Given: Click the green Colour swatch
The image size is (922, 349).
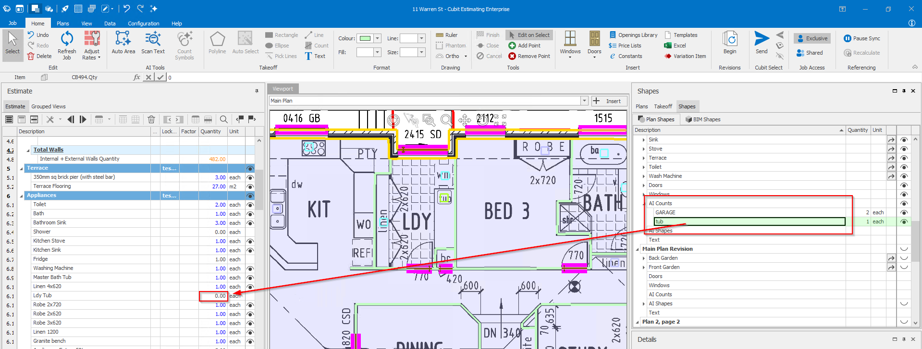Looking at the screenshot, I should pos(365,38).
